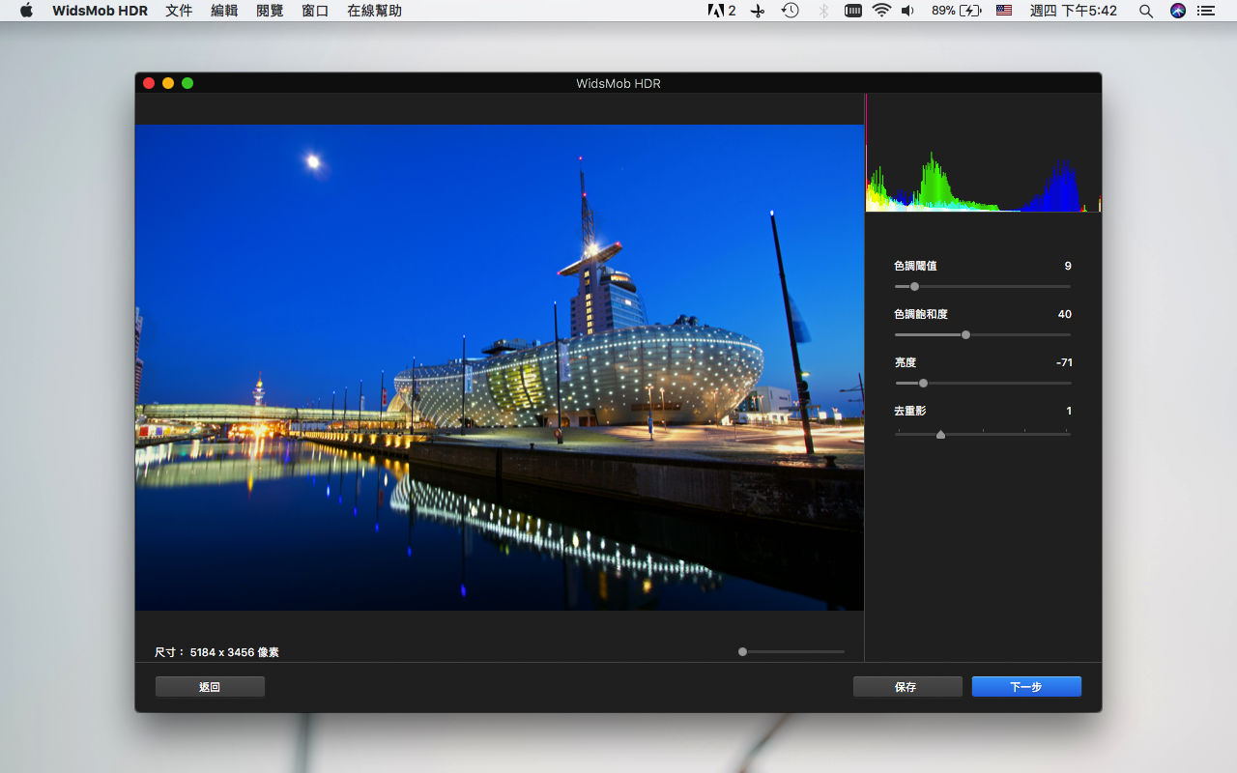Click the 去重影 value 1
Viewport: 1237px width, 773px height.
1069,411
